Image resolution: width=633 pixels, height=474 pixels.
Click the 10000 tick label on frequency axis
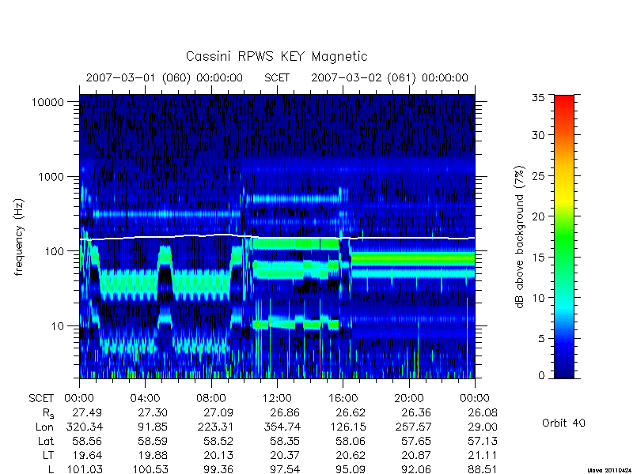click(x=47, y=102)
